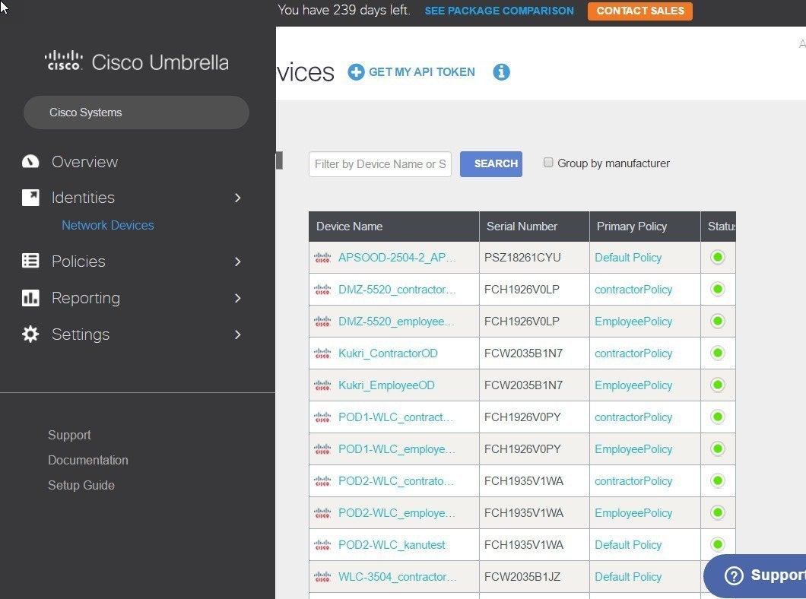Screen dimensions: 806x599
Task: Open device WLC-3504_contractor link
Action: [x=398, y=577]
